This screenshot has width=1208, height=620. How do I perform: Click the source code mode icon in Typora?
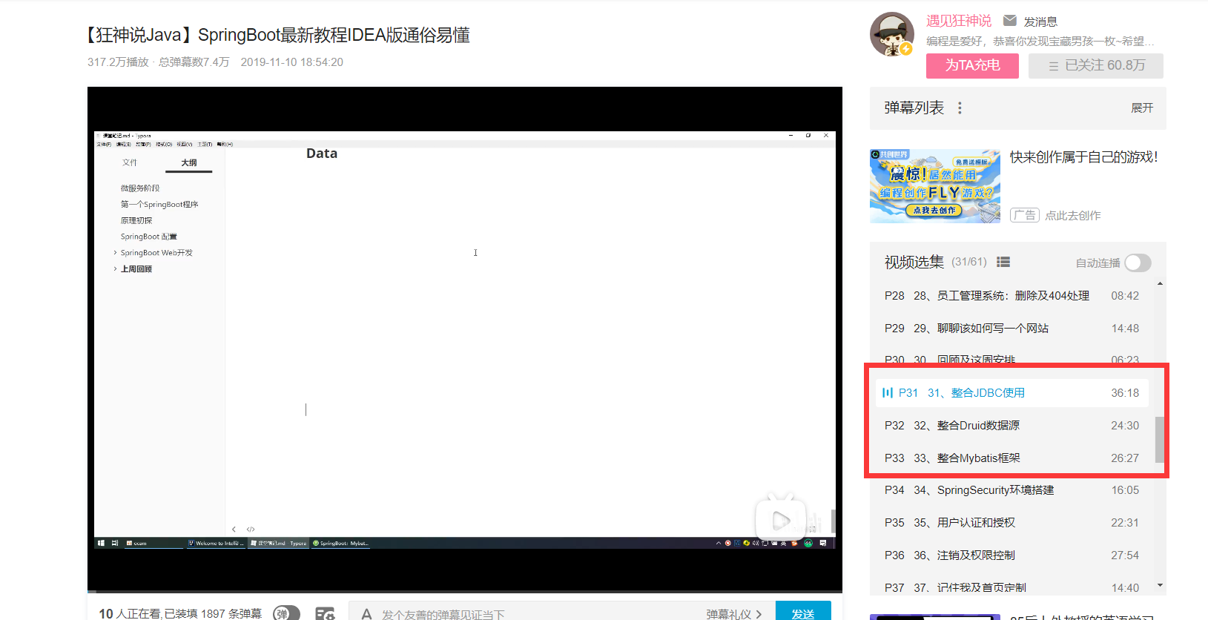[x=251, y=529]
